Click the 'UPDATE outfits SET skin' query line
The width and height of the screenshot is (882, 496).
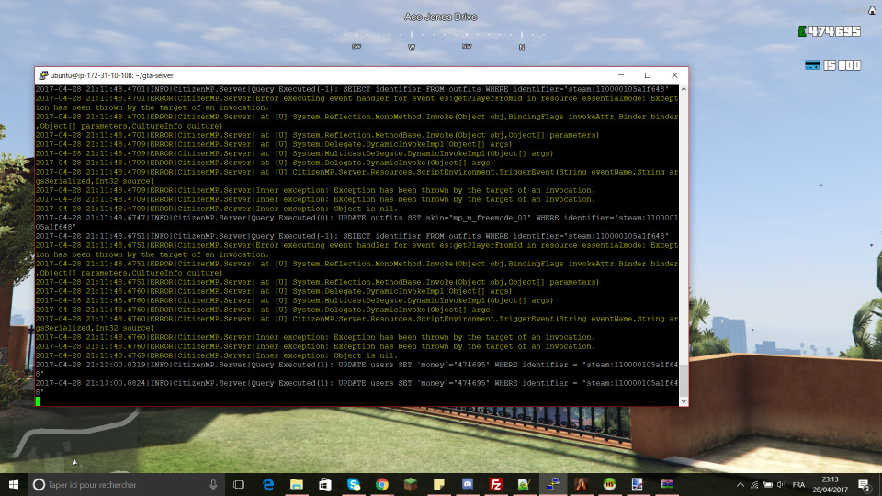click(356, 222)
